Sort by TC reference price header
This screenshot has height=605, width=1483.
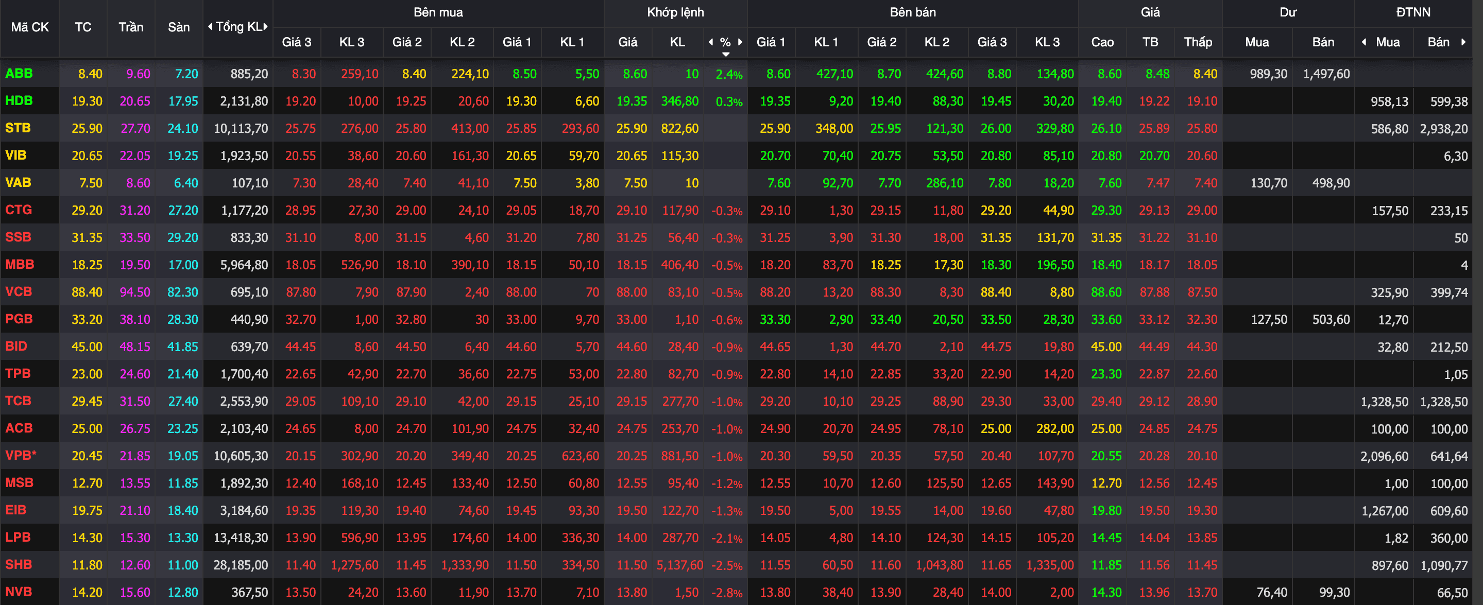83,27
